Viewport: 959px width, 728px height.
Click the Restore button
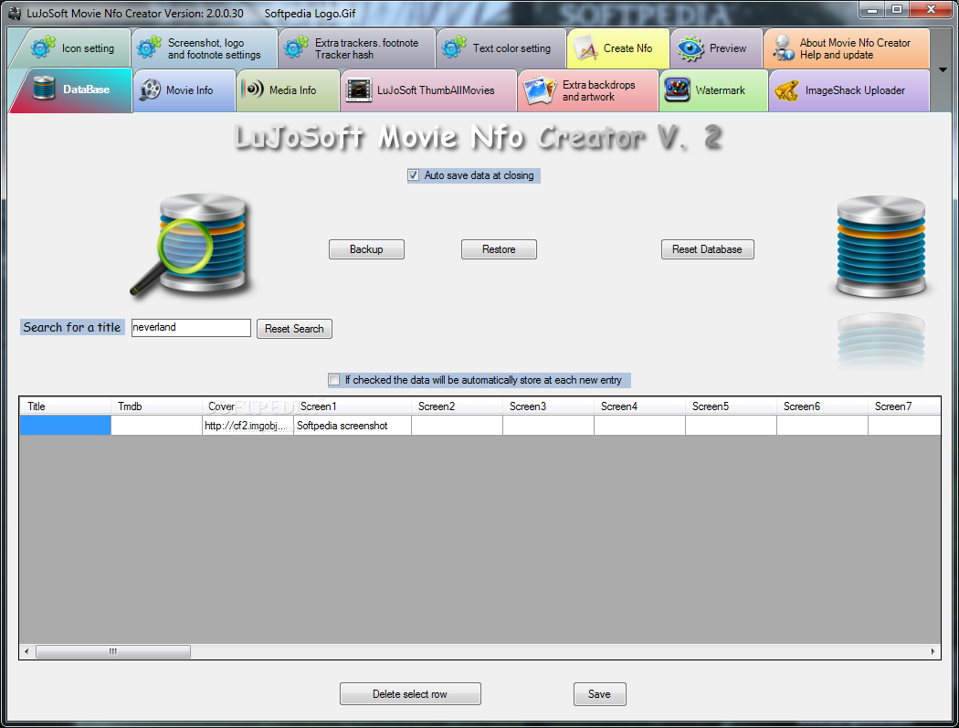point(499,249)
